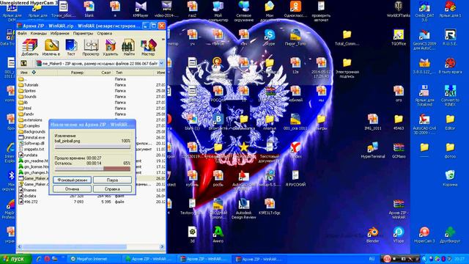
Task: Select the Sounds folder in the archive list
Action: 27,97
